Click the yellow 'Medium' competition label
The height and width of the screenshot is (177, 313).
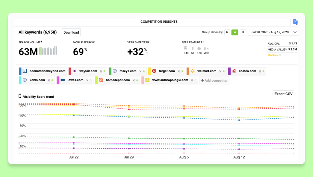point(273,55)
